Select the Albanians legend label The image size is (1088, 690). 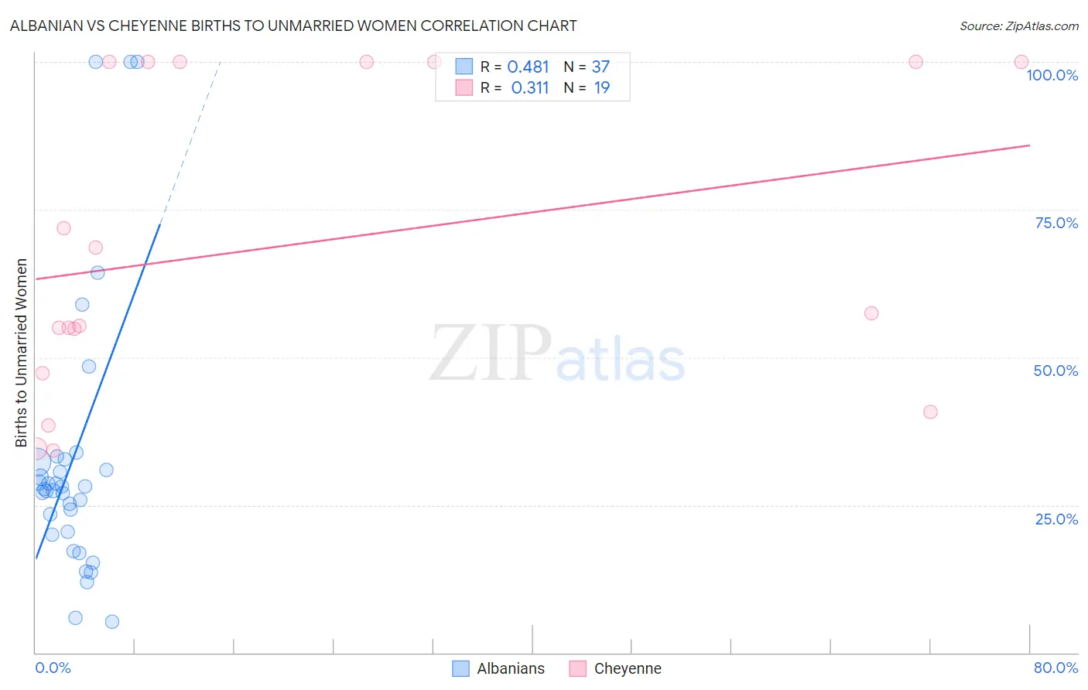(511, 668)
